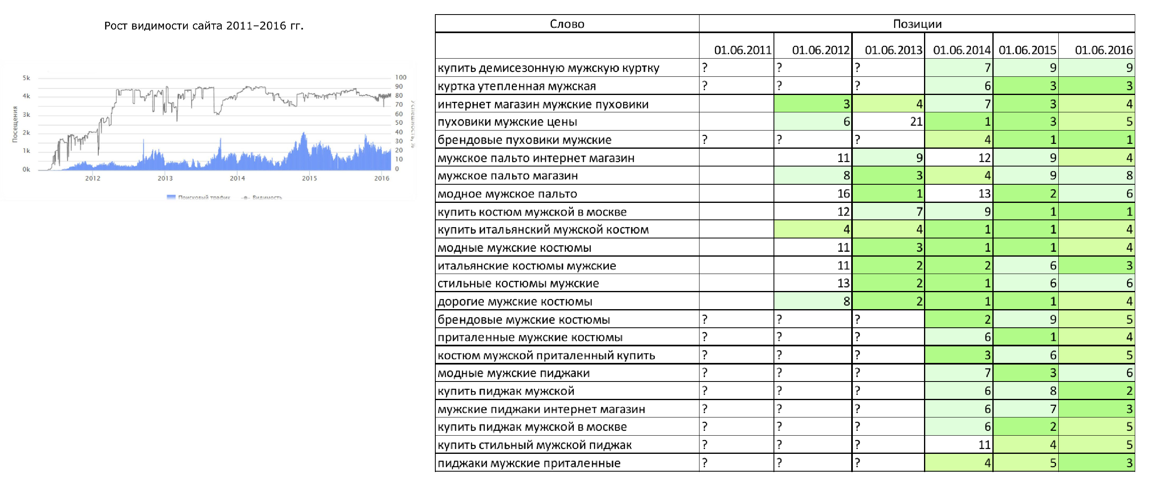
Task: Select row купить демисезонную мужскую куртку
Action: click(548, 68)
